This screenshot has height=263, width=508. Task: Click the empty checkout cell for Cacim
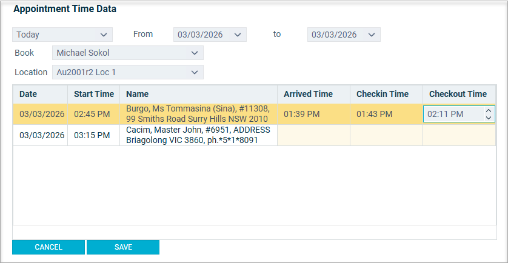[x=459, y=135]
